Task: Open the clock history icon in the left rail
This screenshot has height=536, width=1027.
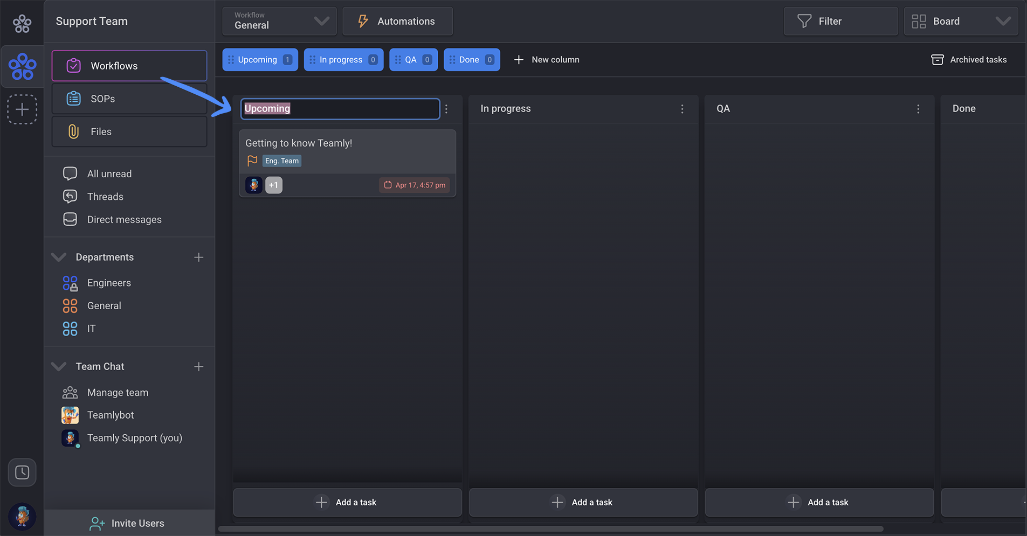Action: coord(22,472)
